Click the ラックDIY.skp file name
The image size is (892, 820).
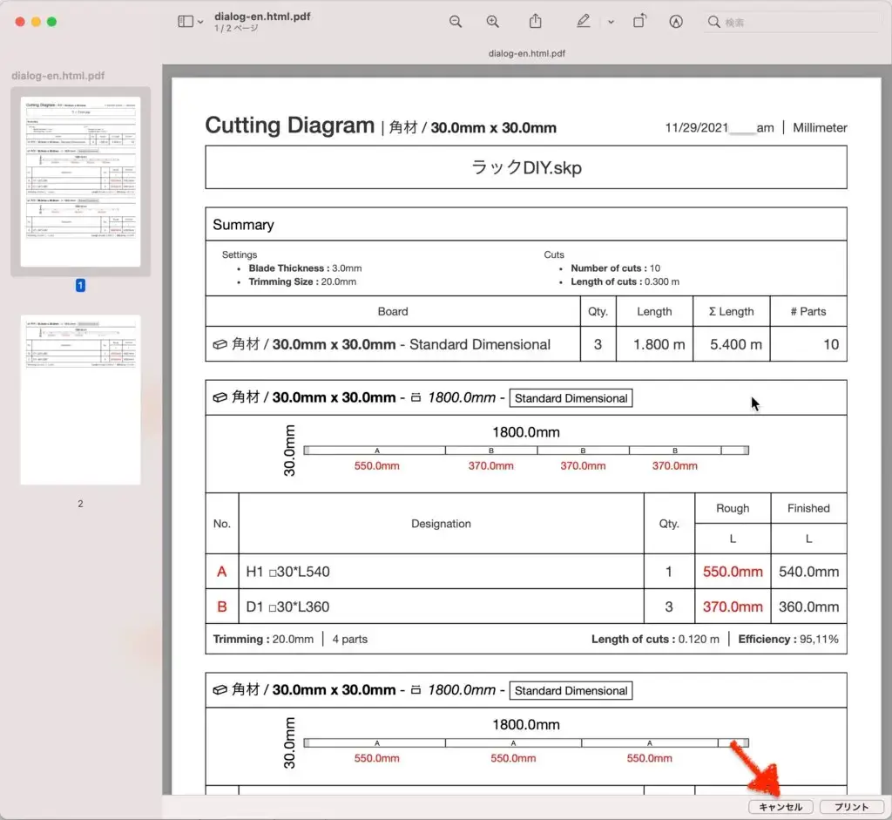[x=526, y=167]
